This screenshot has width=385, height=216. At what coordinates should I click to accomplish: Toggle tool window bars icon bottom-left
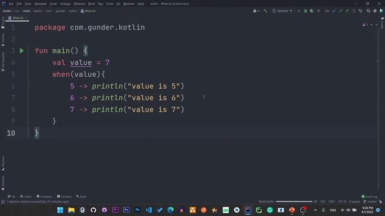pos(3,202)
